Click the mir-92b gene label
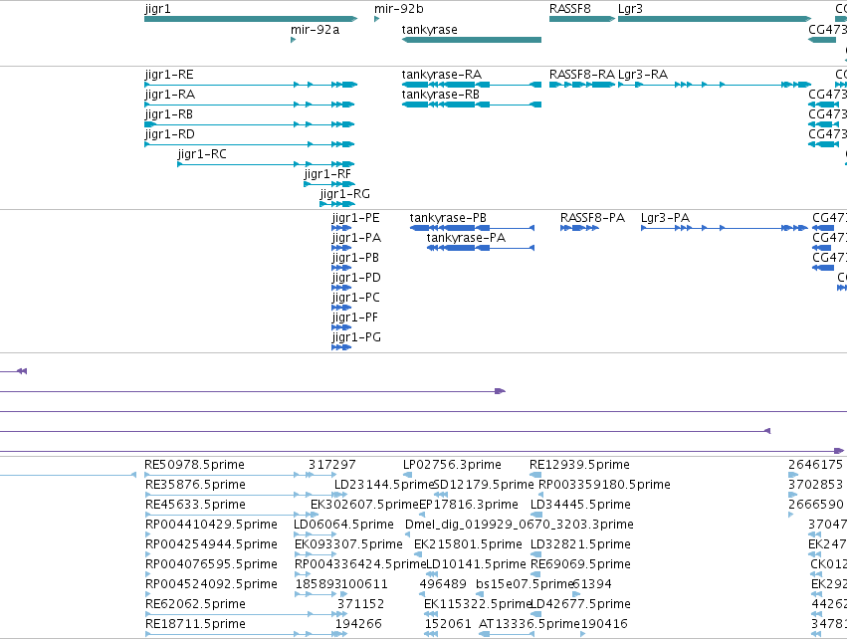The image size is (847, 639). 399,9
